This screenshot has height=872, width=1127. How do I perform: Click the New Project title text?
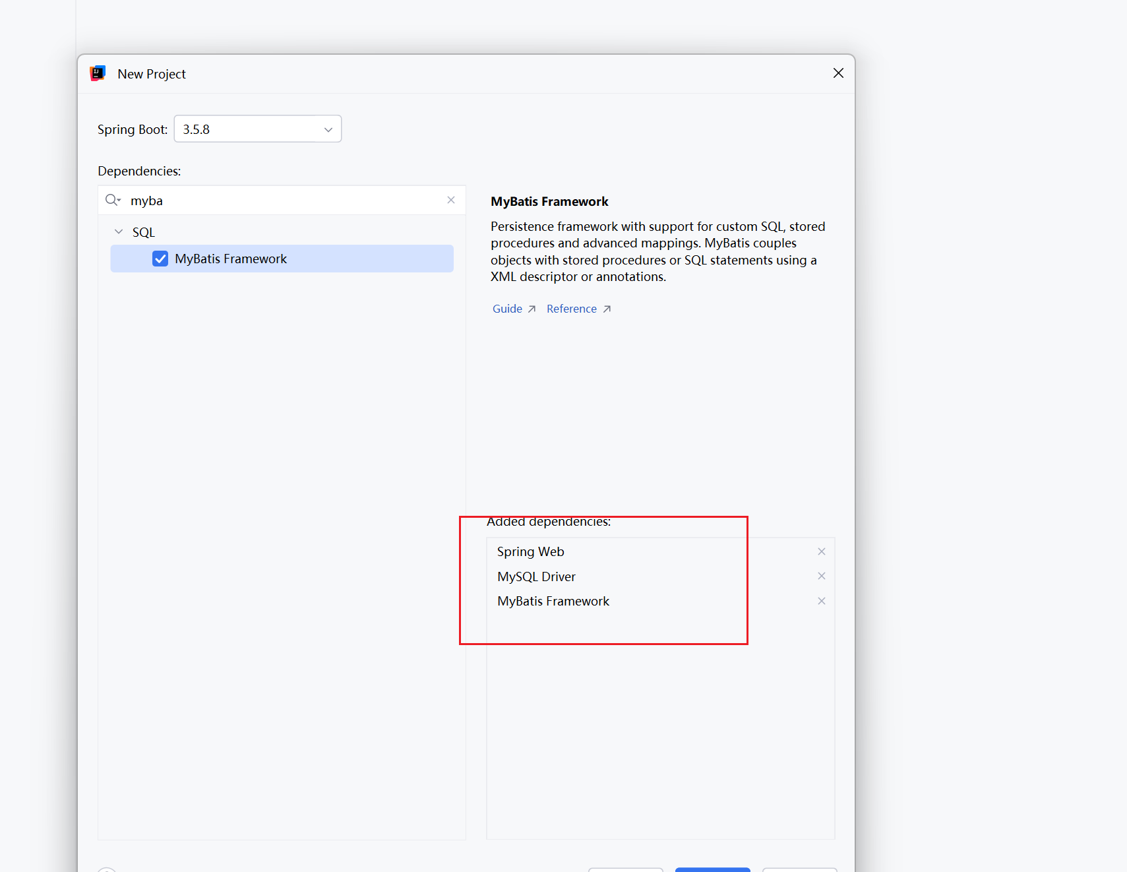pyautogui.click(x=152, y=74)
